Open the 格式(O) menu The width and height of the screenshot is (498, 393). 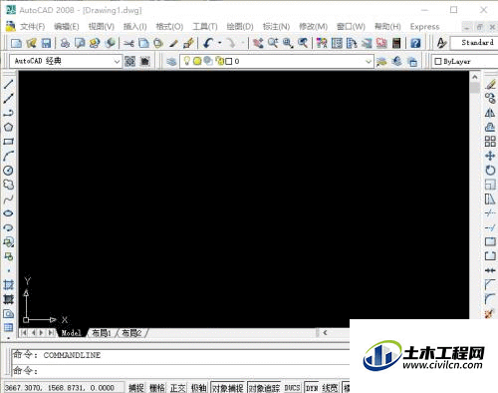tap(169, 27)
